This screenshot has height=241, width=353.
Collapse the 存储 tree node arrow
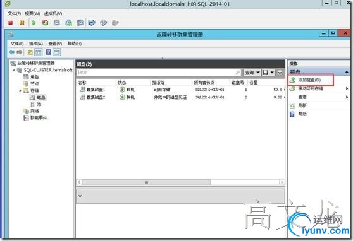20,90
